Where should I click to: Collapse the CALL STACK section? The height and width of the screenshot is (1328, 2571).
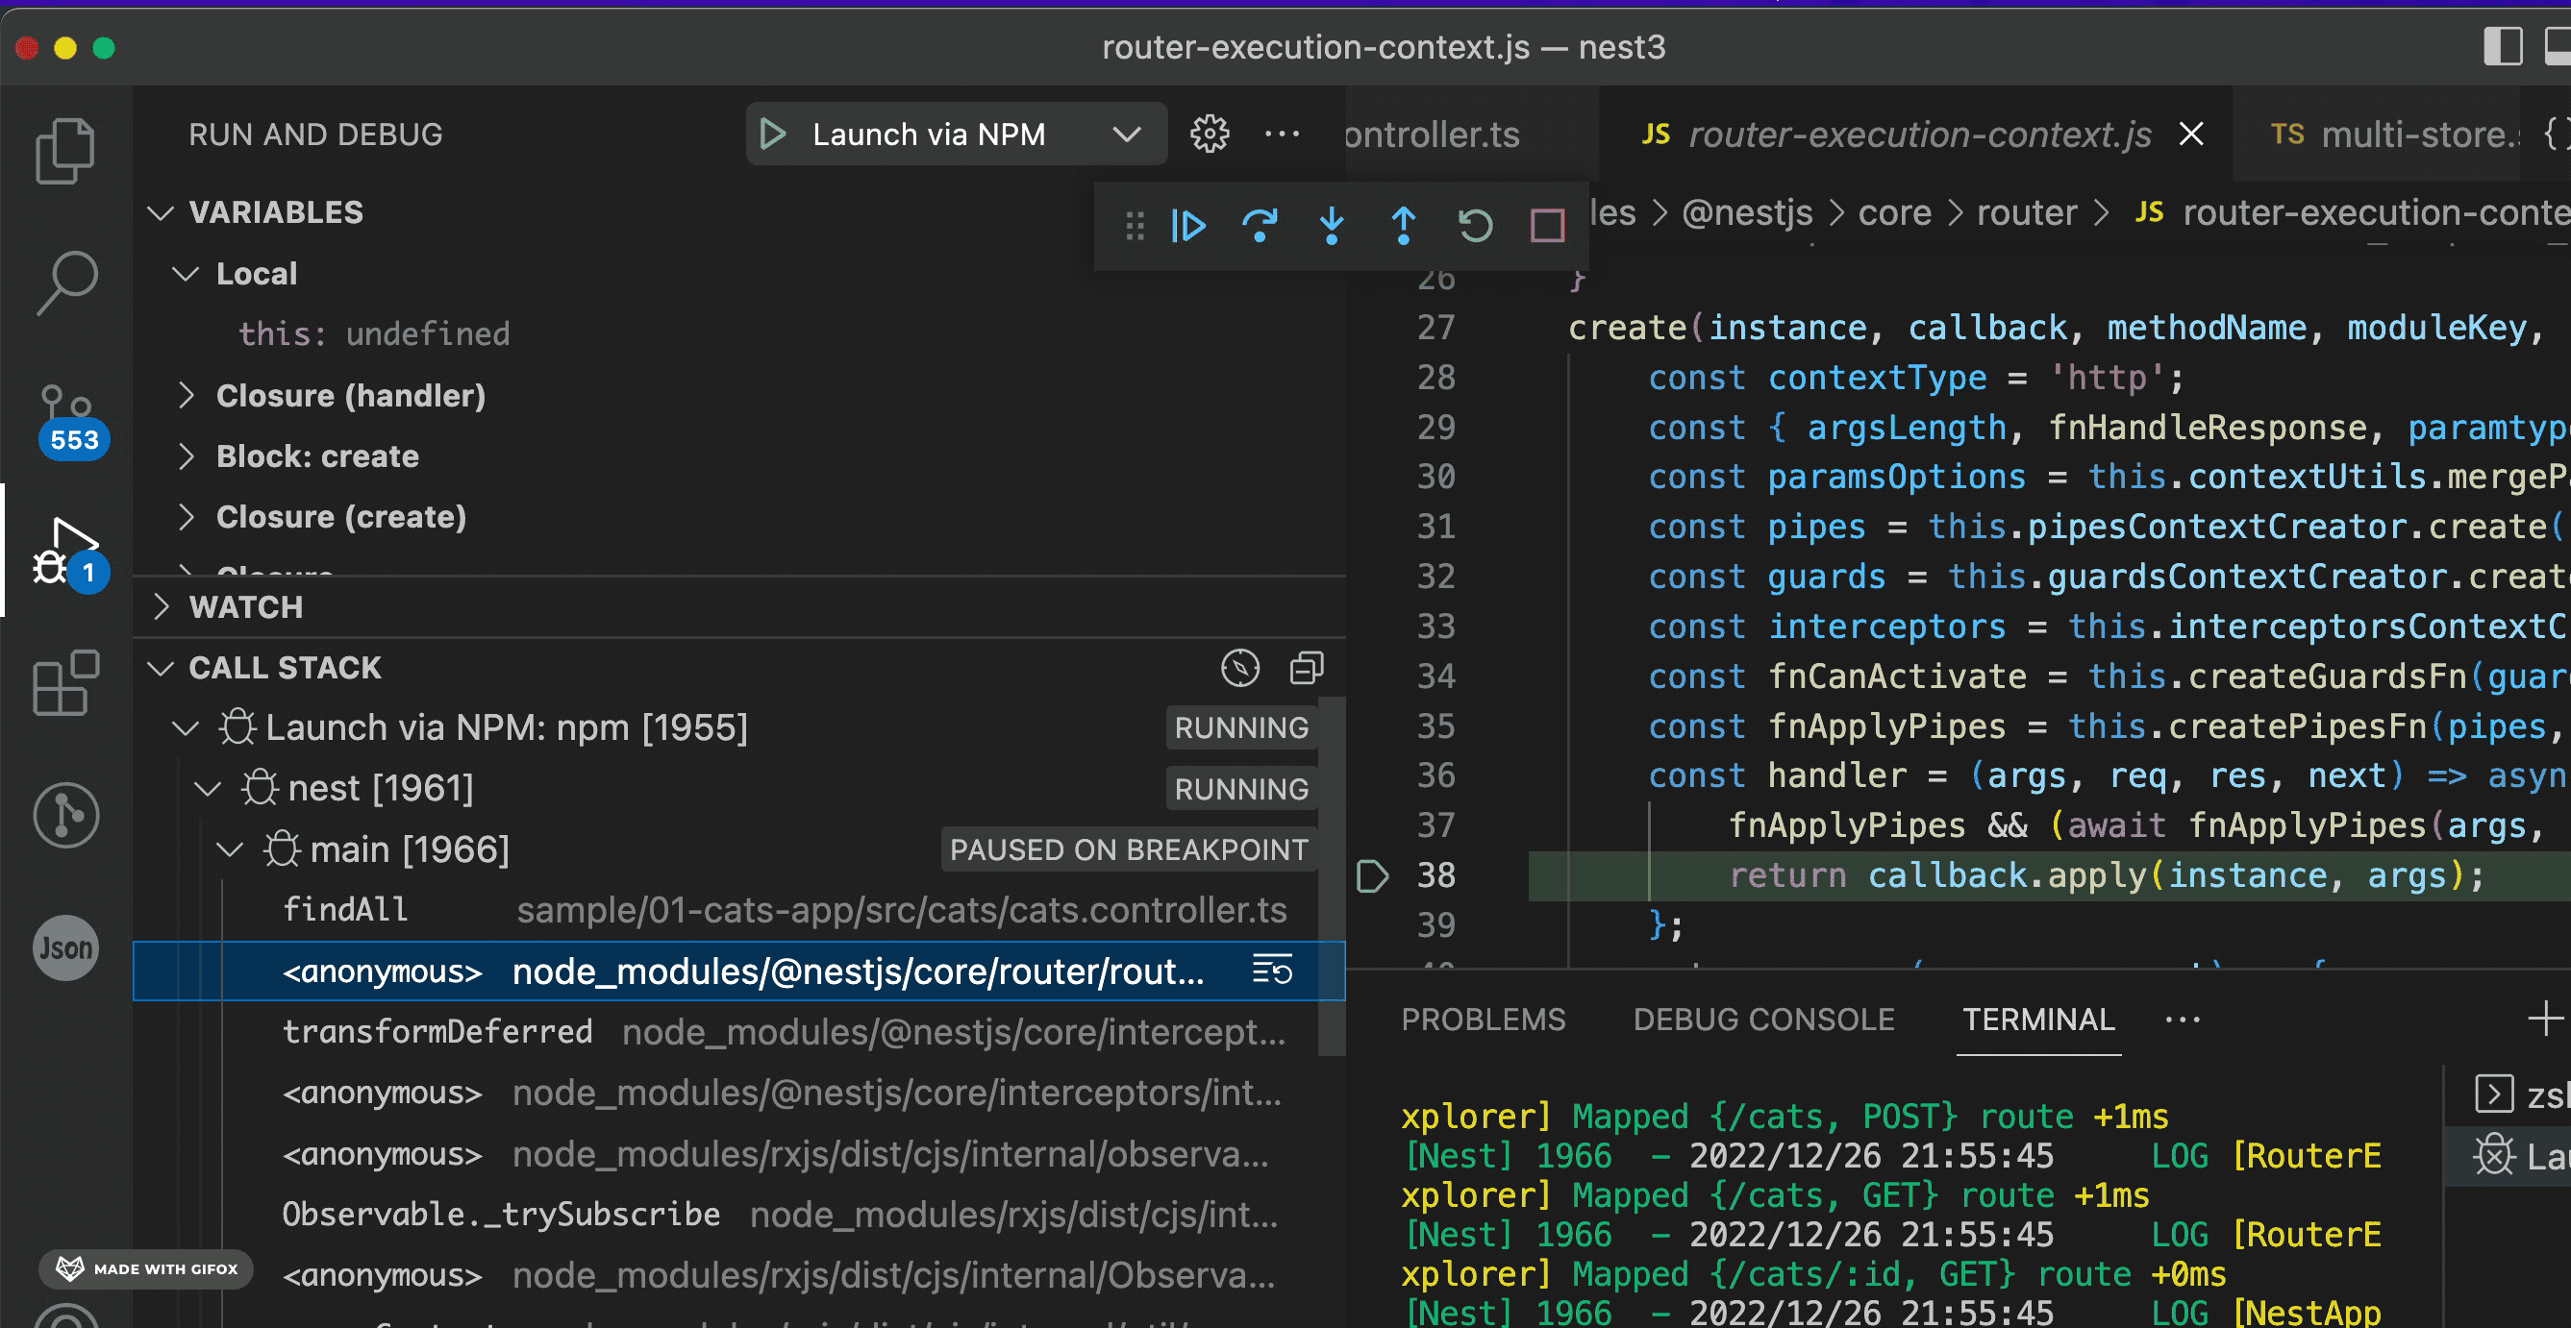161,668
